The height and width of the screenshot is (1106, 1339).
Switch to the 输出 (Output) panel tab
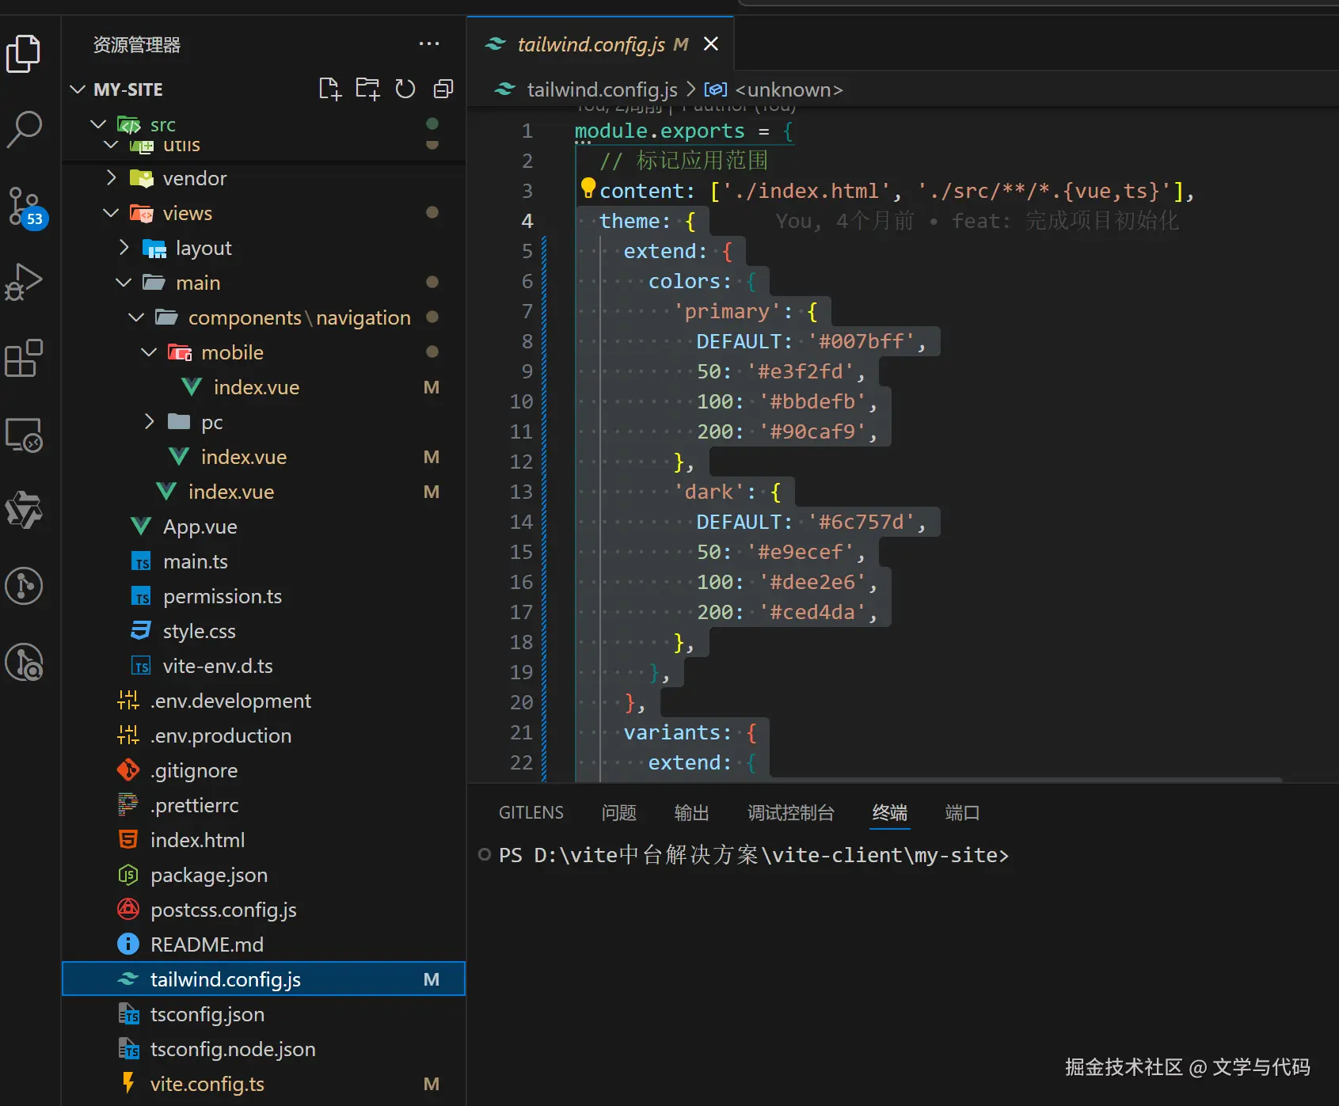(x=691, y=813)
